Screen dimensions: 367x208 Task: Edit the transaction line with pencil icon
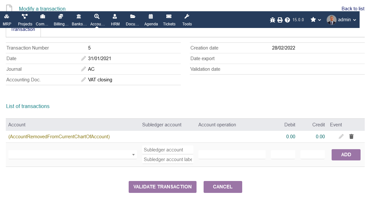[x=341, y=137]
